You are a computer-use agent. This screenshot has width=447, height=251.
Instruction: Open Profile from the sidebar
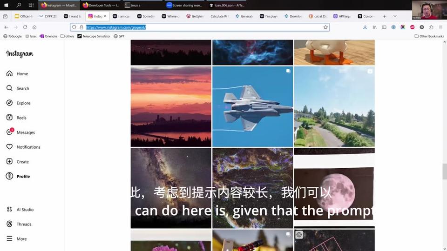(18, 176)
